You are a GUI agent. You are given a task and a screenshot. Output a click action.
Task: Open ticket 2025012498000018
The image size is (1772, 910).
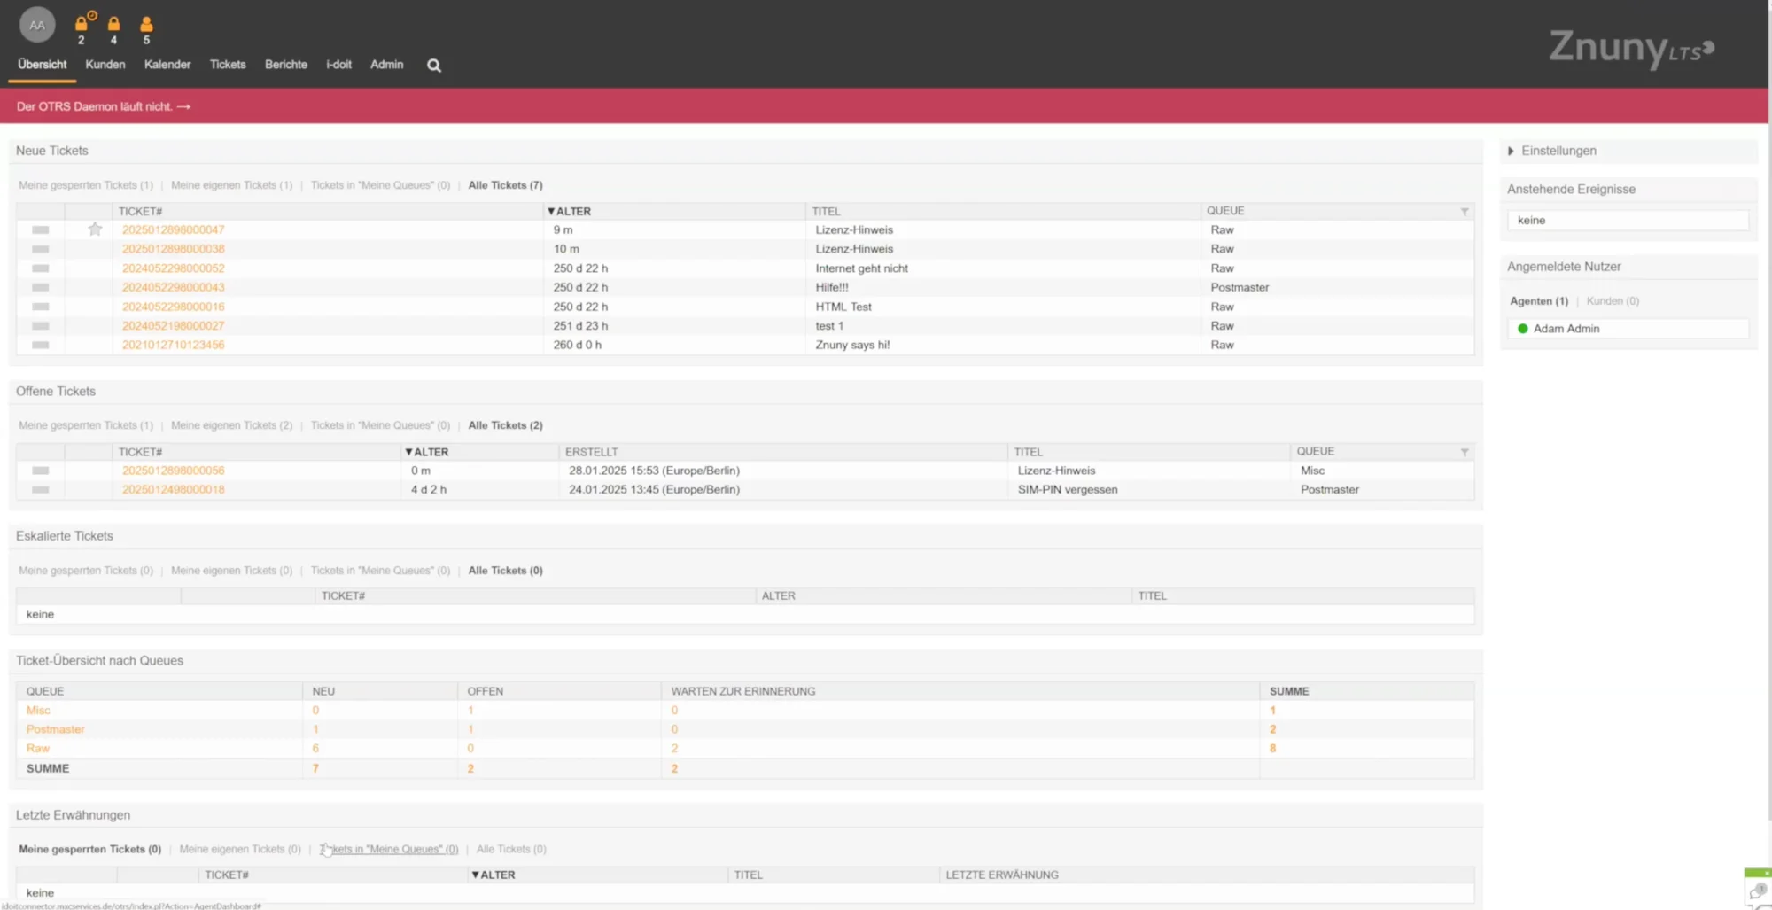(x=174, y=489)
